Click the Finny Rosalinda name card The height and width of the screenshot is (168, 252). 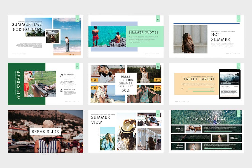pyautogui.click(x=235, y=138)
